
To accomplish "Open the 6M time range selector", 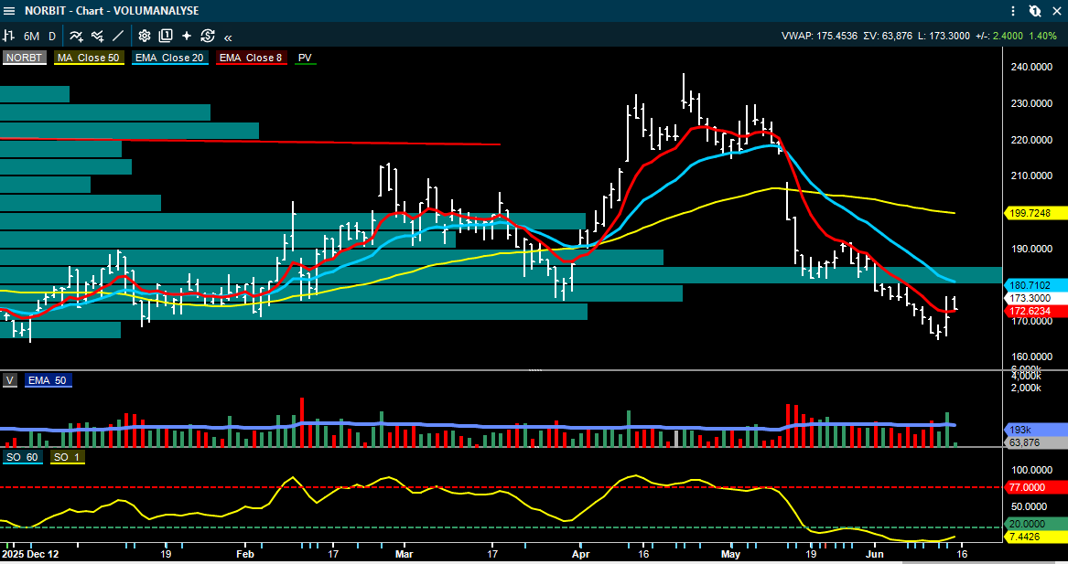I will tap(31, 36).
